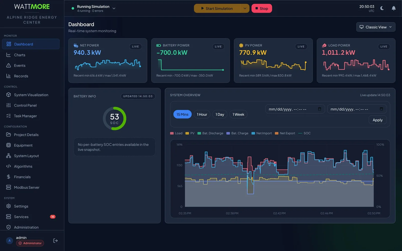Toggle Net Import legend series
The height and width of the screenshot is (251, 402).
pyautogui.click(x=262, y=133)
